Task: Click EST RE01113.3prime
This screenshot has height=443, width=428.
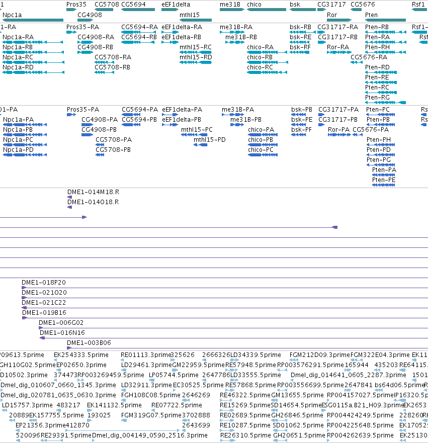Action: [x=146, y=355]
